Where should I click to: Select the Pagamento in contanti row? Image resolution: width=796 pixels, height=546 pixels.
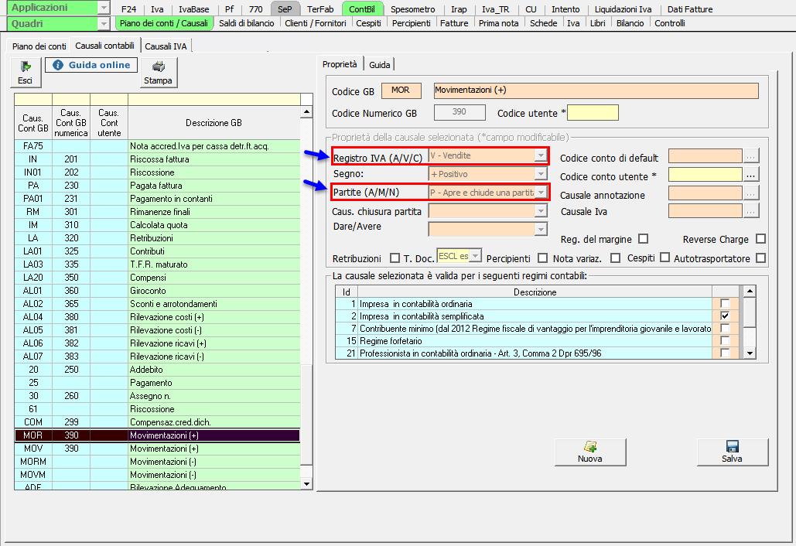pyautogui.click(x=157, y=199)
